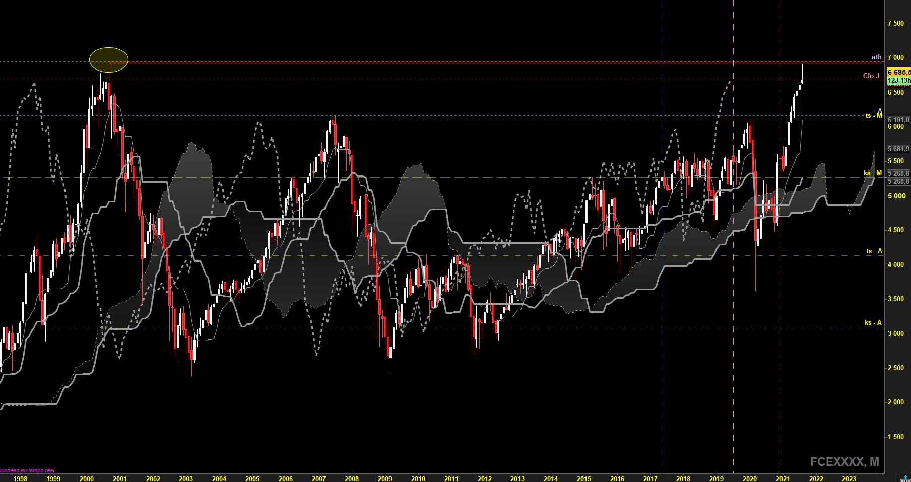This screenshot has width=911, height=482.
Task: Click the 3 000 price axis label
Action: coord(896,334)
